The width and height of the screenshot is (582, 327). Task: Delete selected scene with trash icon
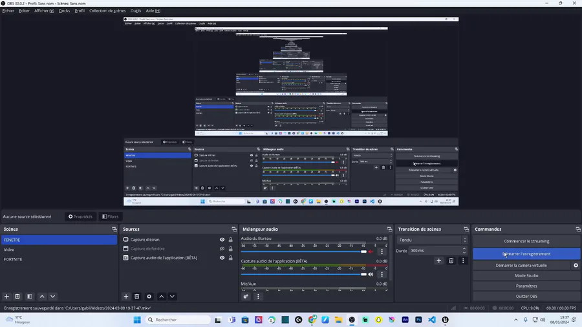[x=17, y=297]
